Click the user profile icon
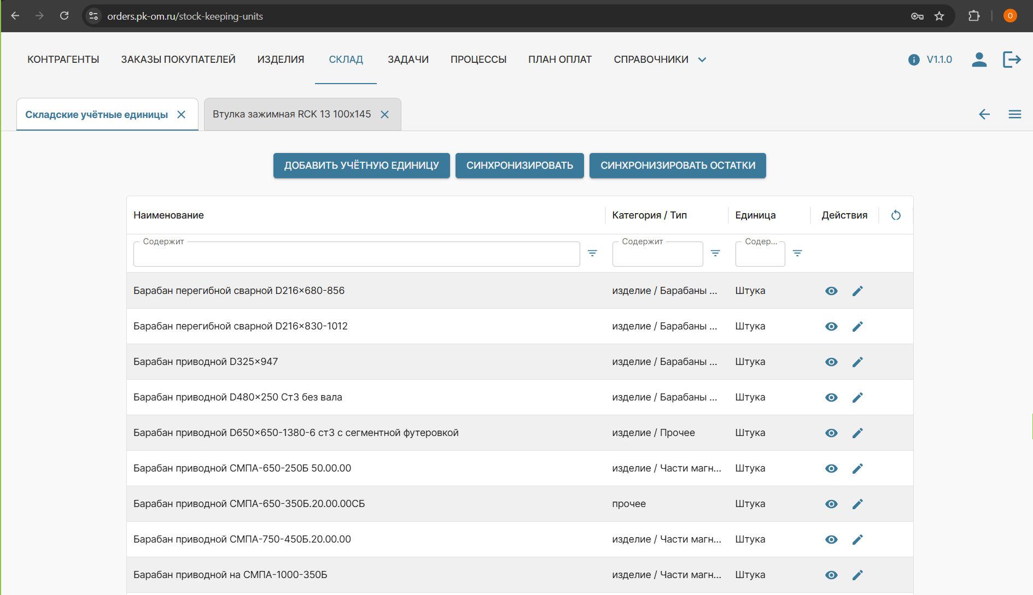The height and width of the screenshot is (595, 1033). pos(979,60)
